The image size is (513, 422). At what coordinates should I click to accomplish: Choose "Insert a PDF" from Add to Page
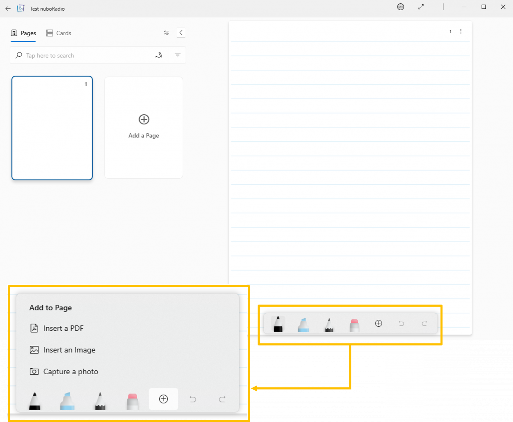(63, 328)
